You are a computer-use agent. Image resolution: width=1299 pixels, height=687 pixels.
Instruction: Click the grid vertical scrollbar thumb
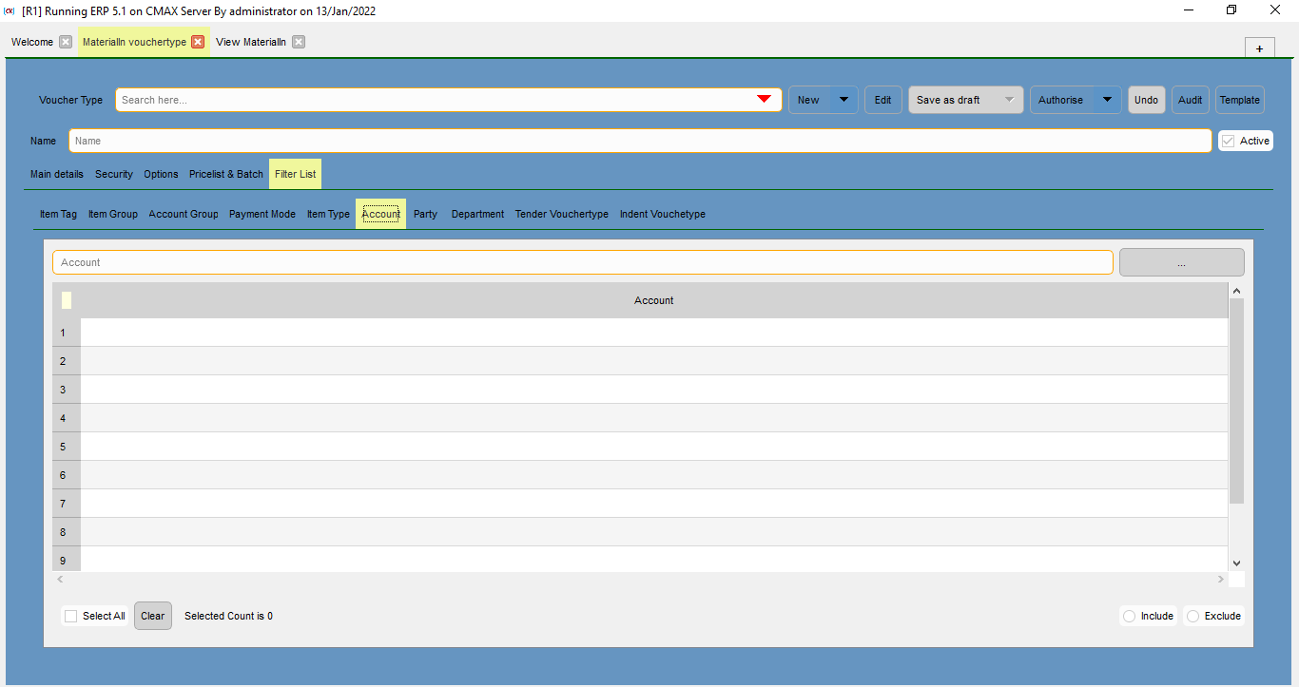tap(1236, 400)
